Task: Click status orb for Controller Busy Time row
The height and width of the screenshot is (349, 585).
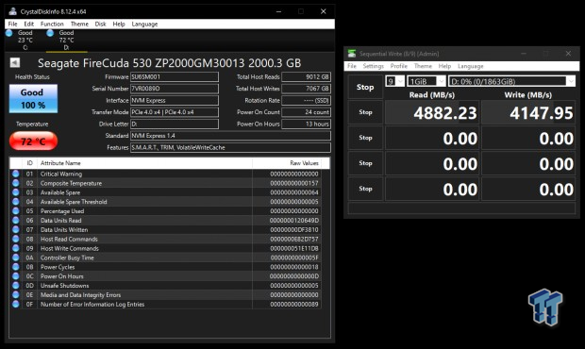Action: 16,258
